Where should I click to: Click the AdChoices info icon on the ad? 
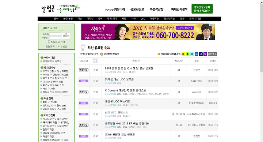pyautogui.click(x=211, y=25)
